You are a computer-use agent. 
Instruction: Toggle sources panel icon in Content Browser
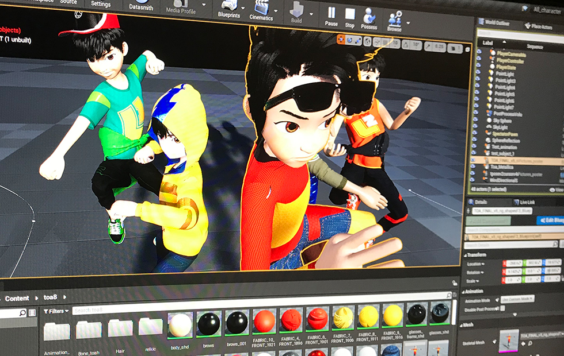pyautogui.click(x=32, y=312)
